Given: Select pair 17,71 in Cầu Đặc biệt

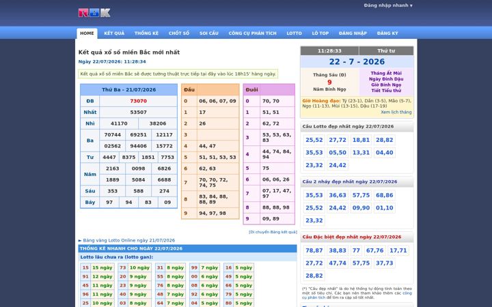Looking at the screenshot, I should point(398,250).
